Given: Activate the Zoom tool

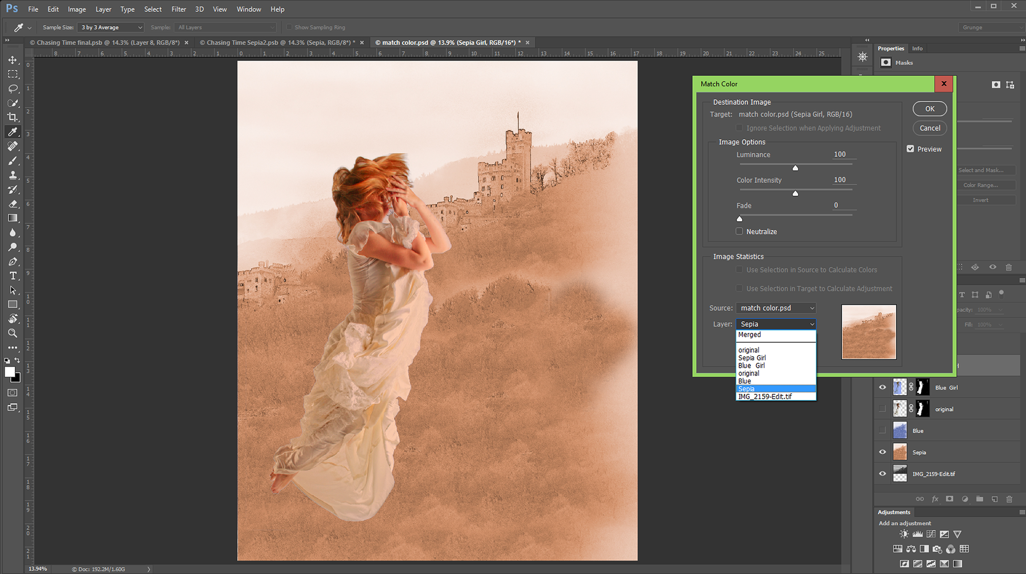Looking at the screenshot, I should point(13,333).
